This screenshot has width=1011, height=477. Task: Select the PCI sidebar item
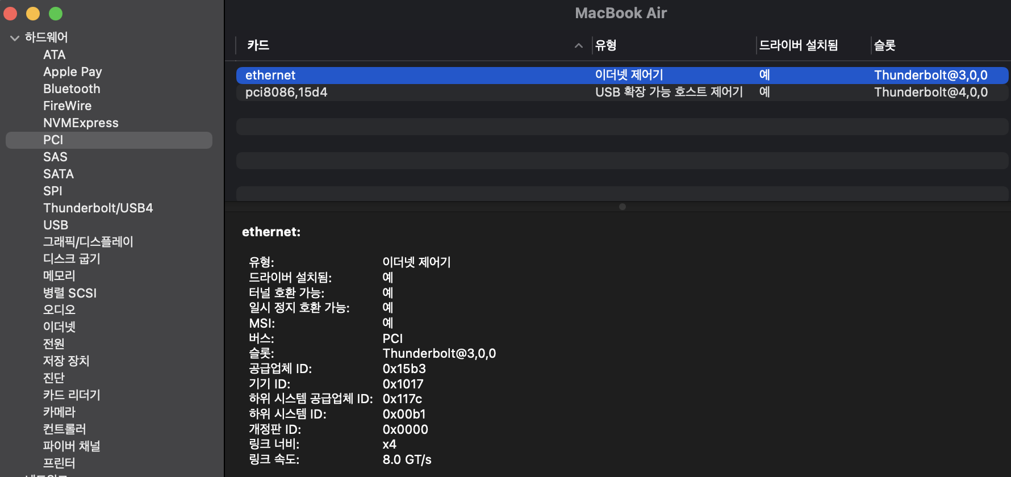coord(109,140)
